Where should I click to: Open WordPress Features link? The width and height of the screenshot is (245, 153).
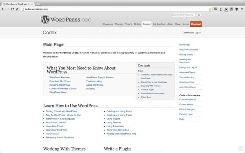point(60,78)
